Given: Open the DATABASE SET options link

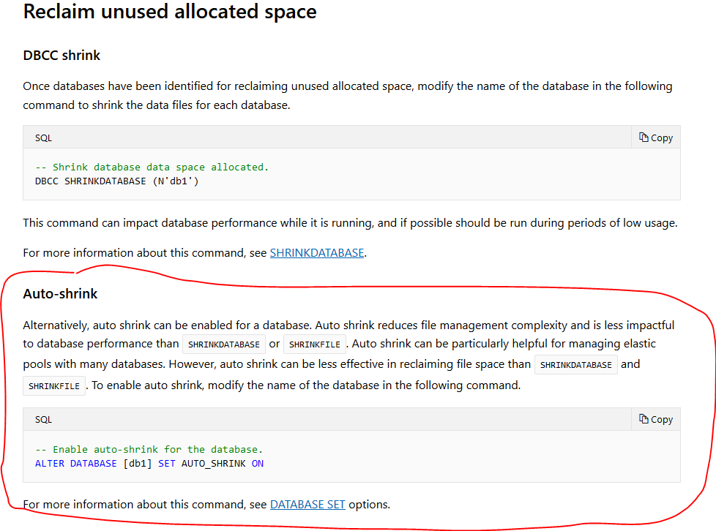Looking at the screenshot, I should tap(307, 505).
